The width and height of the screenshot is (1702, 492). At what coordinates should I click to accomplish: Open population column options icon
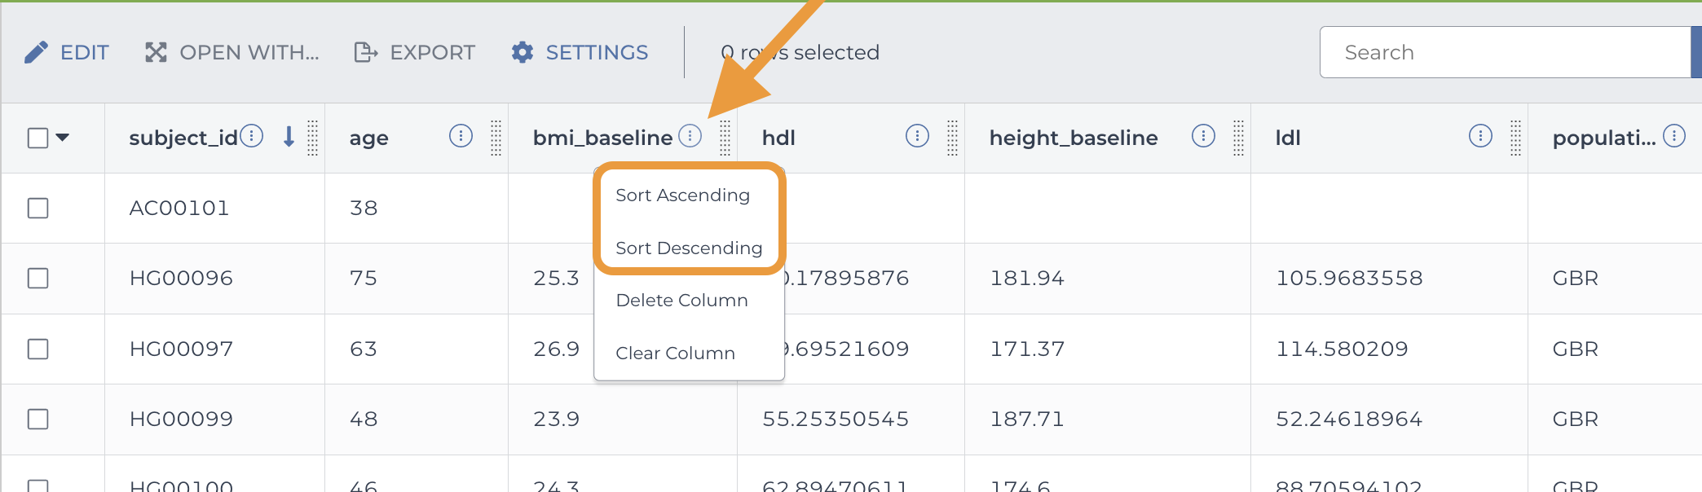pos(1674,136)
